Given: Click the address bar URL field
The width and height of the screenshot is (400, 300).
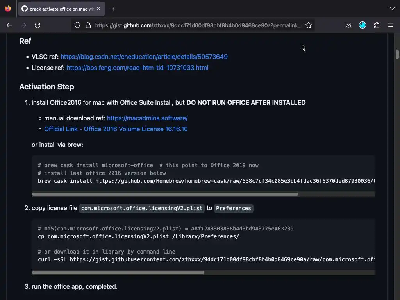Looking at the screenshot, I should [x=197, y=25].
